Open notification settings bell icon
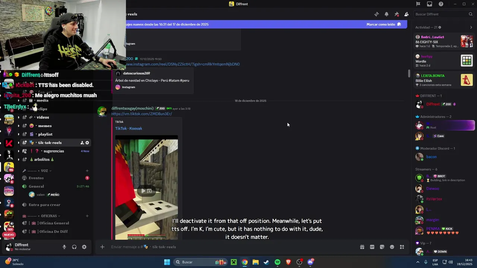This screenshot has width=477, height=268. (x=386, y=14)
